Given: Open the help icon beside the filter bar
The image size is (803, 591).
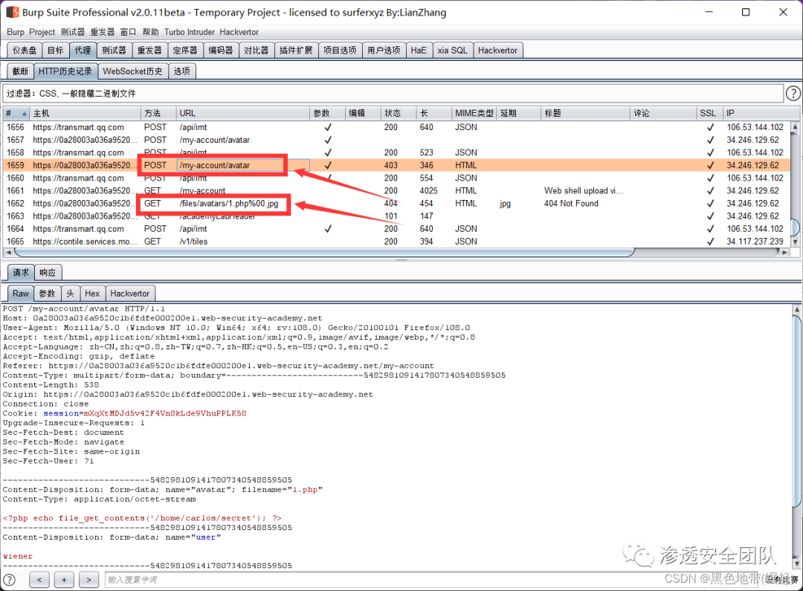Looking at the screenshot, I should (x=793, y=93).
